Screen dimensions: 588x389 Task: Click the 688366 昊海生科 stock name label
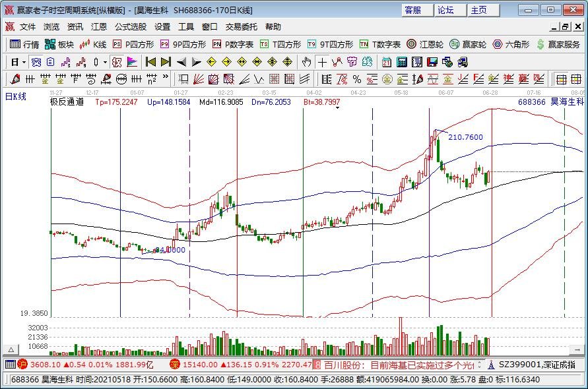coord(551,102)
